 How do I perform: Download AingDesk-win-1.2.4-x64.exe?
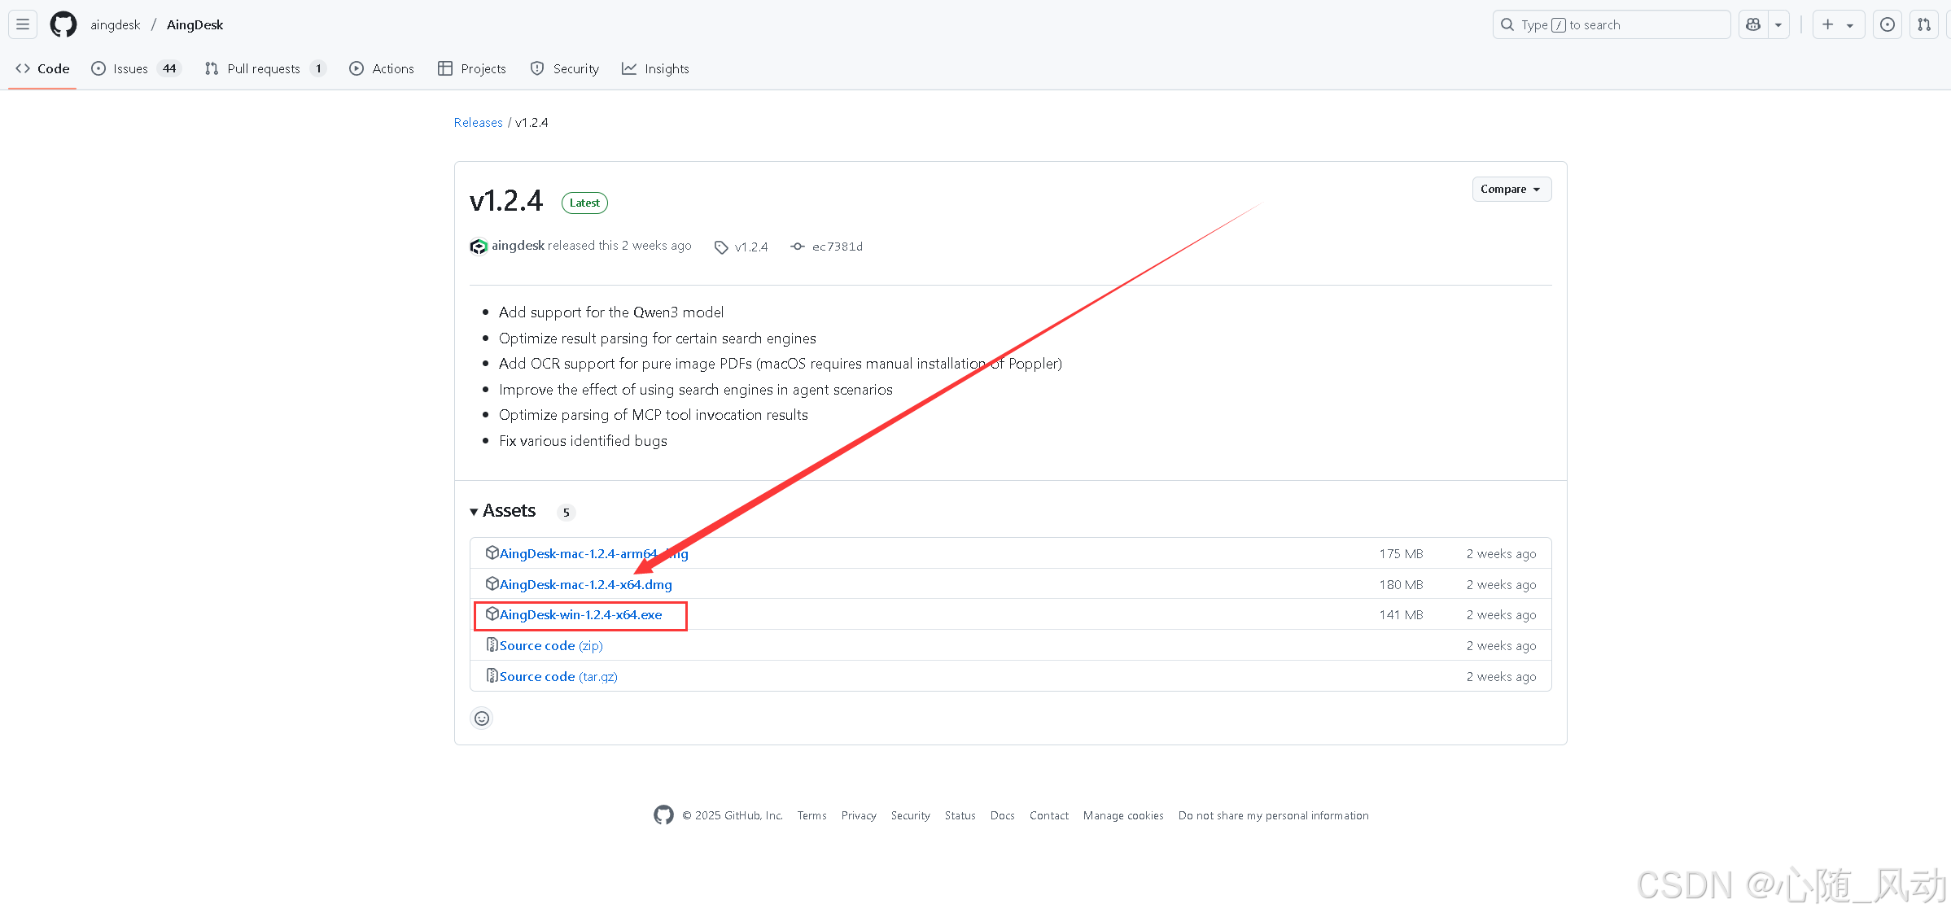pos(580,615)
